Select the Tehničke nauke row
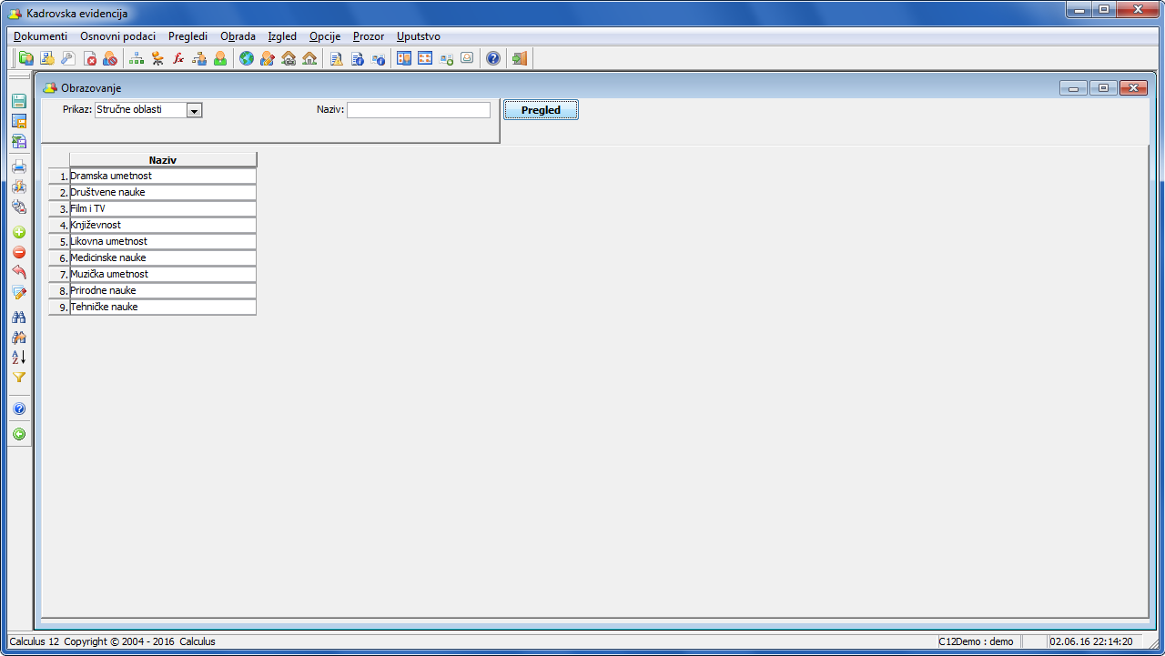Screen dimensions: 1165x656 pos(163,307)
